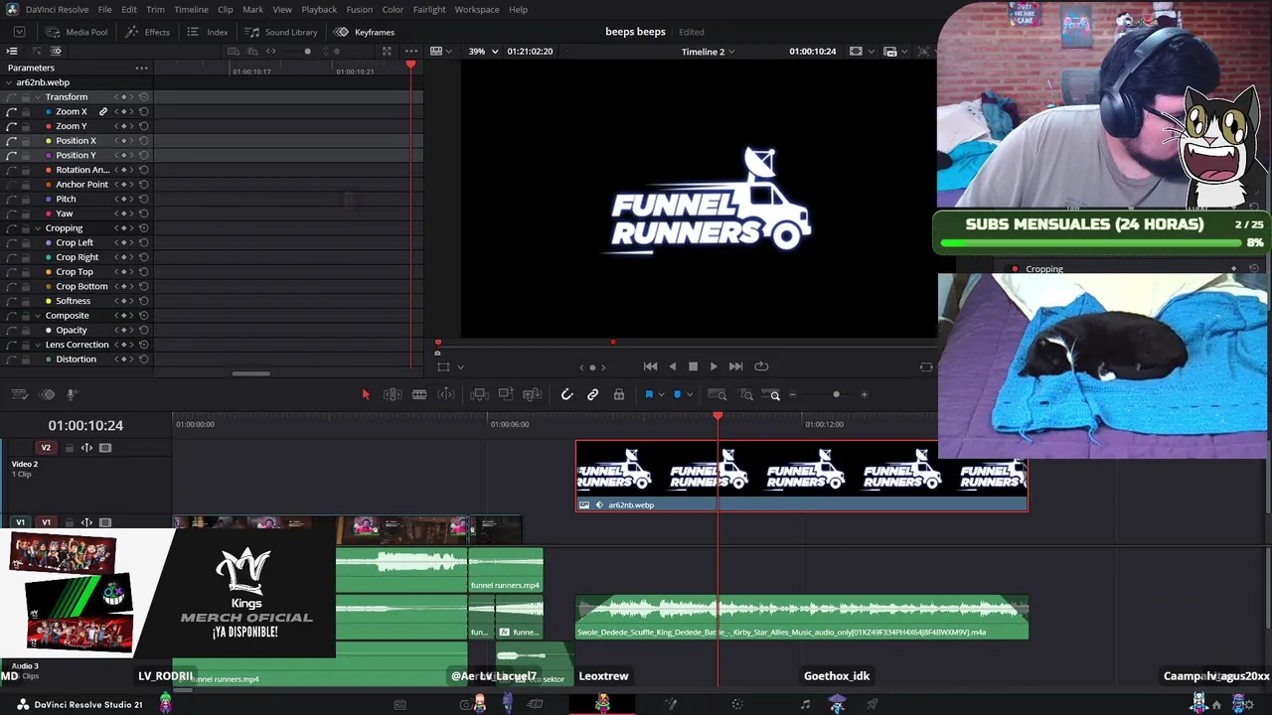The height and width of the screenshot is (715, 1272).
Task: Collapse the Composite parameter group
Action: tap(38, 316)
